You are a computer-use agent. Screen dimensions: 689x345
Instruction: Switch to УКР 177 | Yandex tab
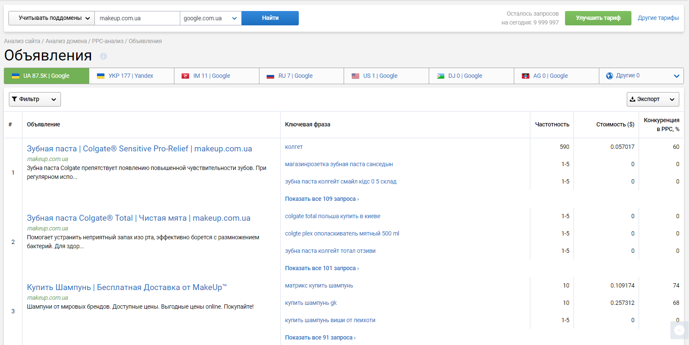(x=132, y=76)
